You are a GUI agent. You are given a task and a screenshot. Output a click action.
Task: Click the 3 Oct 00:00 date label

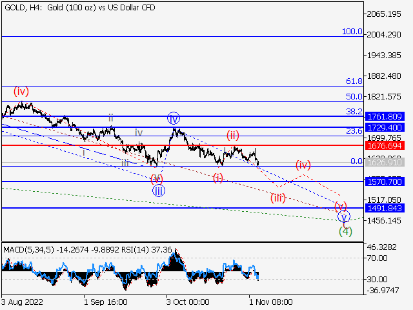coord(188,302)
